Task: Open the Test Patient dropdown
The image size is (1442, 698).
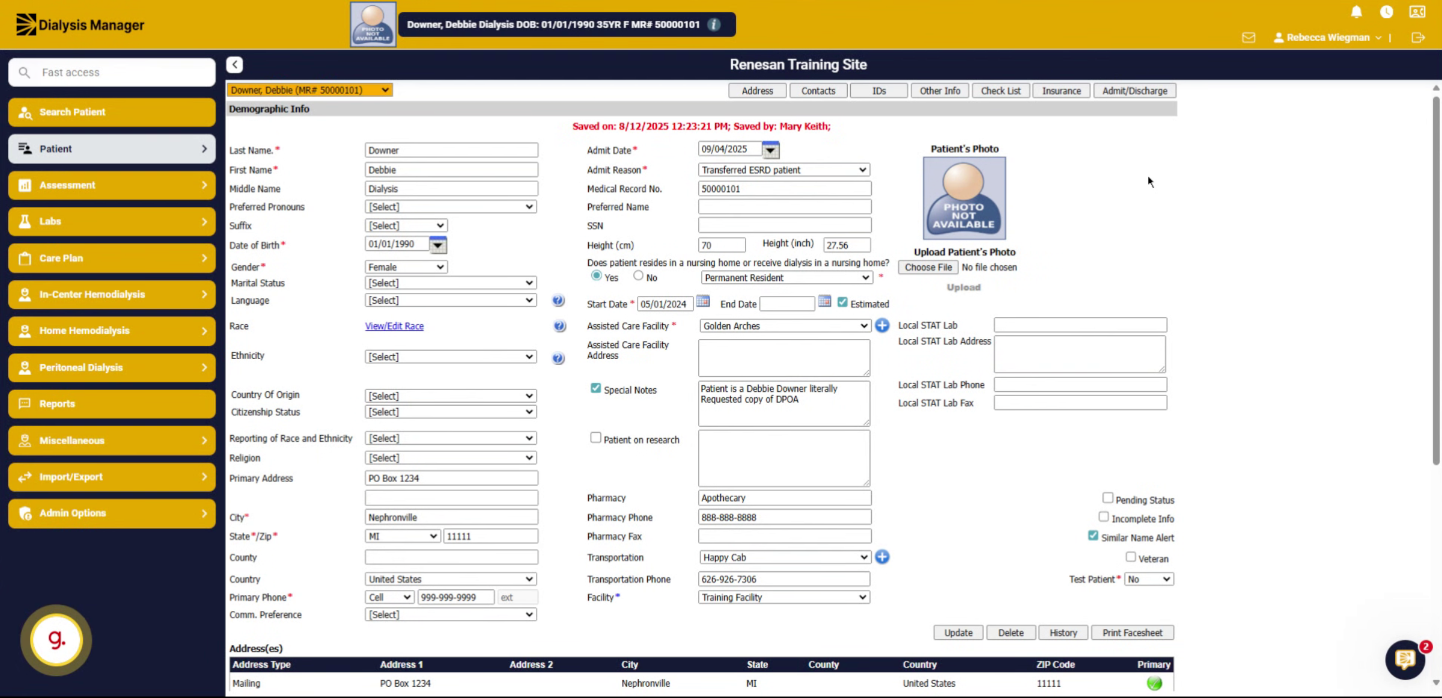Action: [x=1149, y=579]
